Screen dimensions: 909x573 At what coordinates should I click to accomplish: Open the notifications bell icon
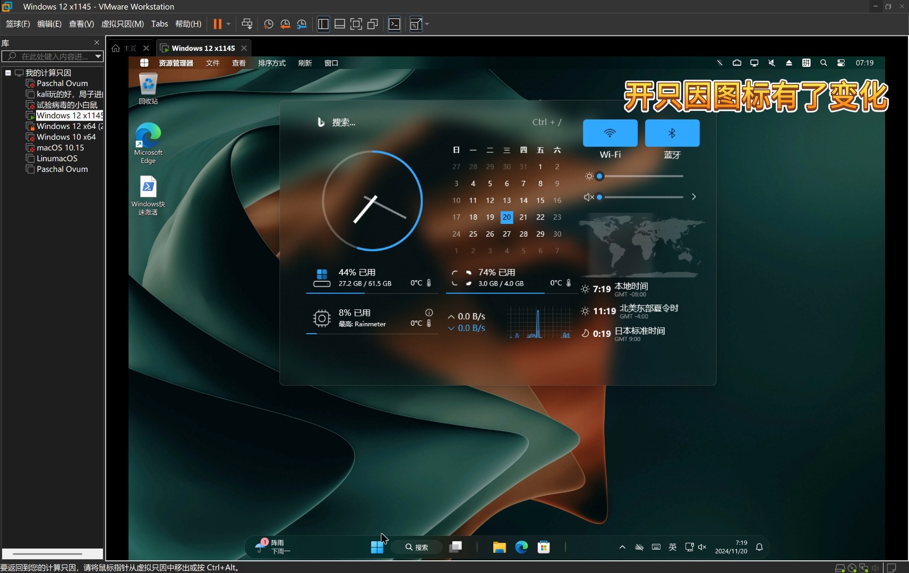tap(759, 547)
